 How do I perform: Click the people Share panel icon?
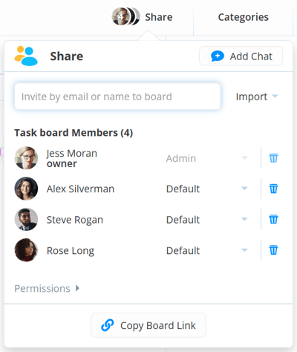click(26, 56)
